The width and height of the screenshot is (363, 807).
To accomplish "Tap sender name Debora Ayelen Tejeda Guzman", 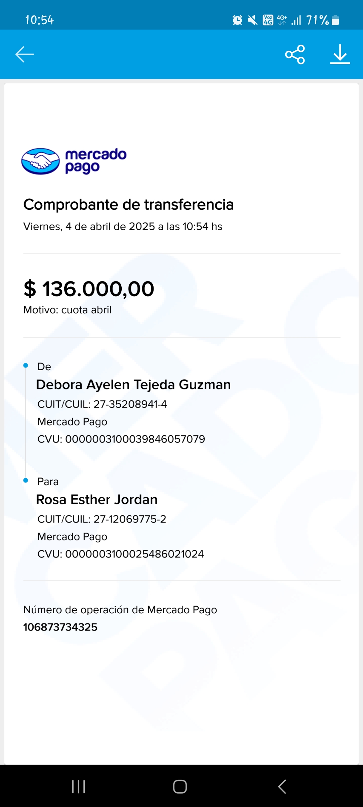I will (x=133, y=385).
